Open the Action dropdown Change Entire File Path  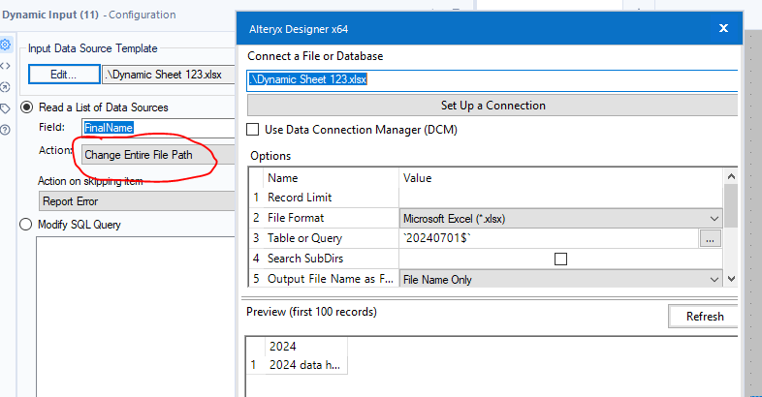(158, 155)
